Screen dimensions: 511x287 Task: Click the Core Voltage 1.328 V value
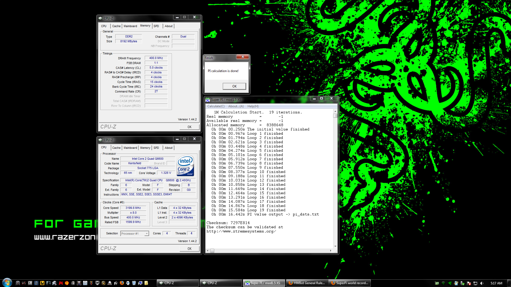(x=166, y=173)
